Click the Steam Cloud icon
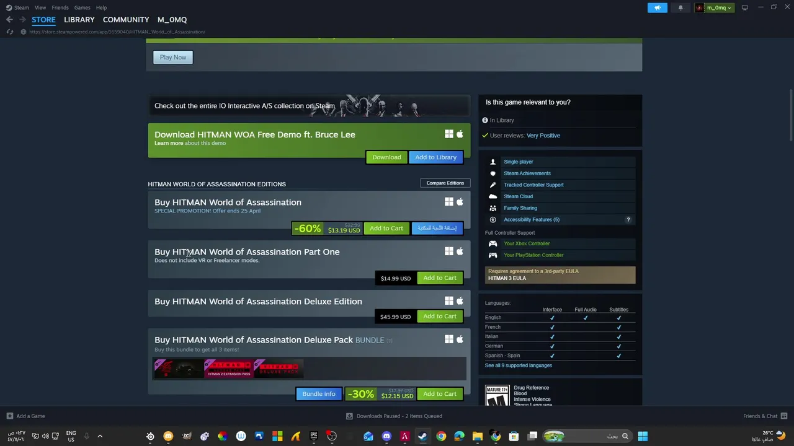Image resolution: width=794 pixels, height=446 pixels. pyautogui.click(x=493, y=196)
